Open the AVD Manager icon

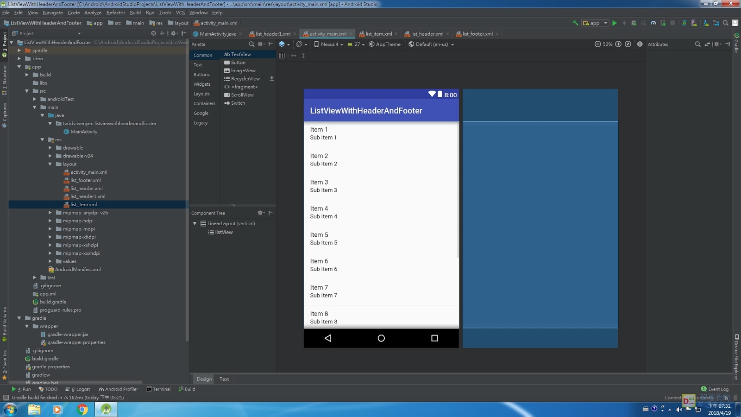coord(694,23)
